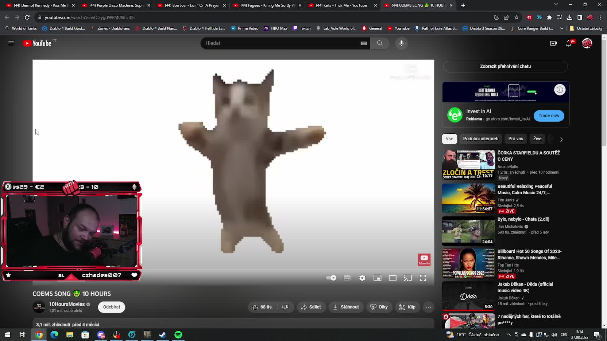
Task: Open the YouTube hamburger guide menu
Action: [x=11, y=43]
